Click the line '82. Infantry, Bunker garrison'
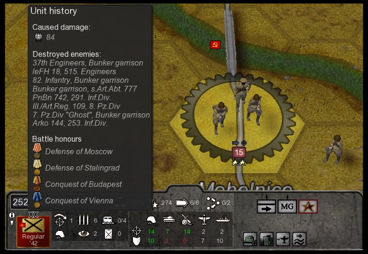 [x=80, y=80]
